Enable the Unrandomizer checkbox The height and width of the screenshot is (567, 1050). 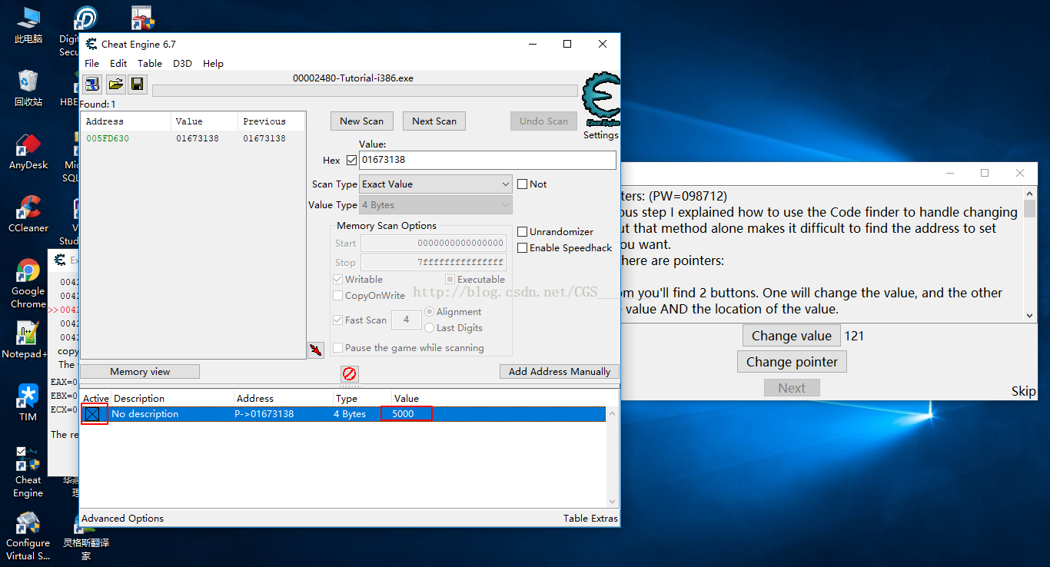[x=523, y=232]
